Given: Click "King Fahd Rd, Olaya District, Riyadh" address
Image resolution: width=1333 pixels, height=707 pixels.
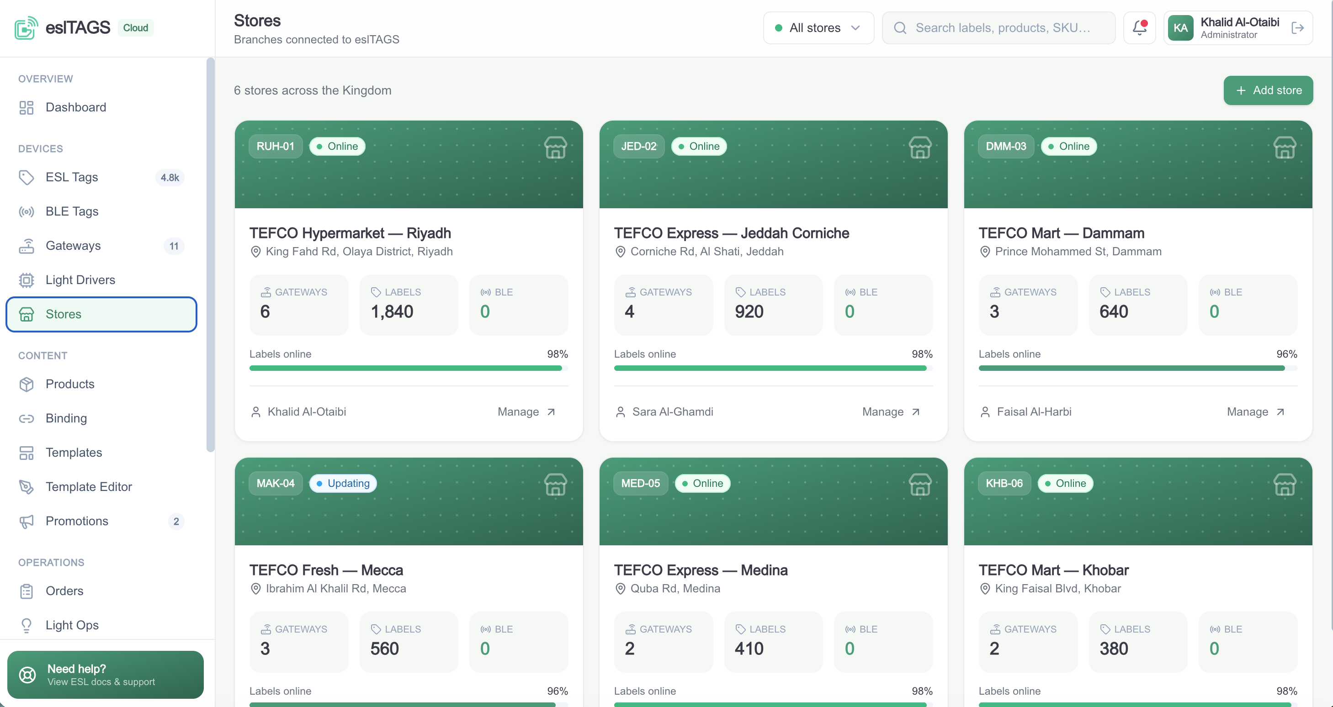Looking at the screenshot, I should tap(359, 251).
